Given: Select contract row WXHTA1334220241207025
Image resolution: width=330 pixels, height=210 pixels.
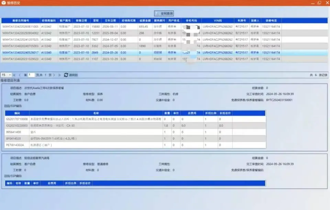Looking at the screenshot, I should point(164,40).
